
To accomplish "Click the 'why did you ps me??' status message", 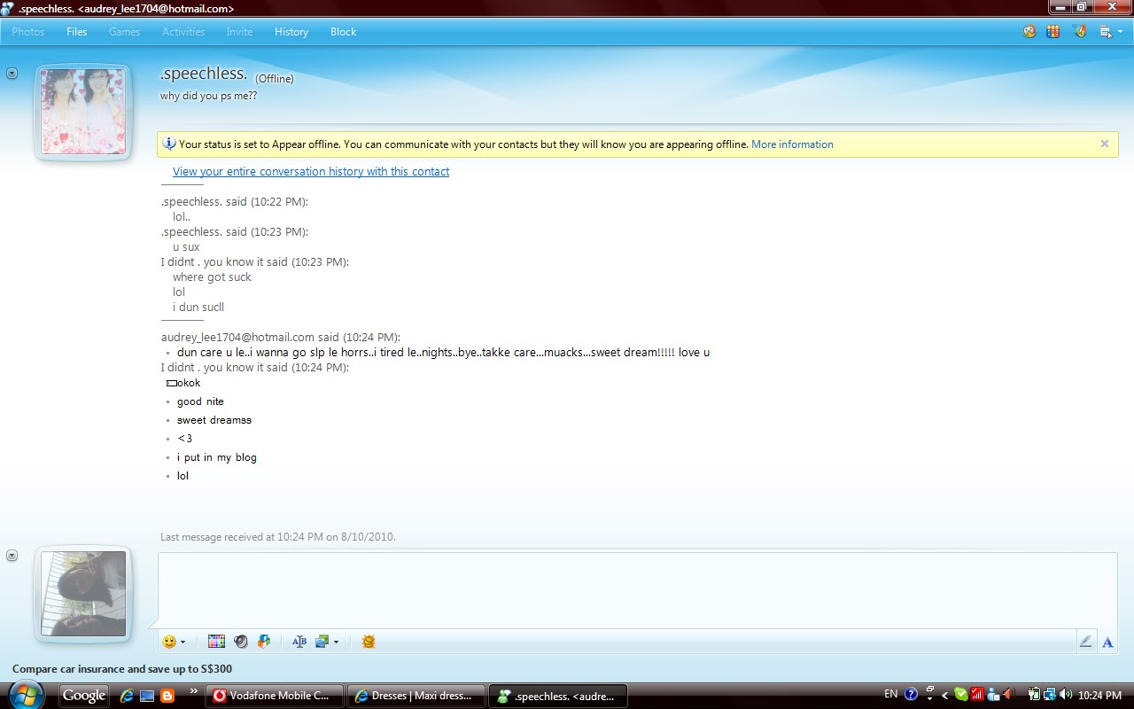I will [x=209, y=96].
